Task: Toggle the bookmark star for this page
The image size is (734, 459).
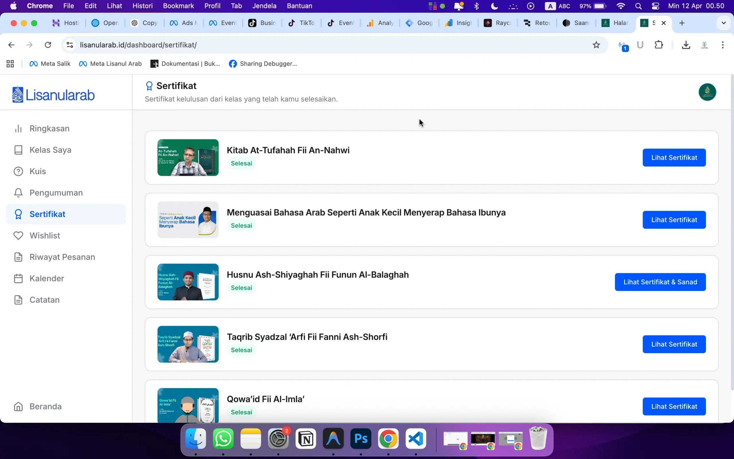Action: [x=596, y=45]
